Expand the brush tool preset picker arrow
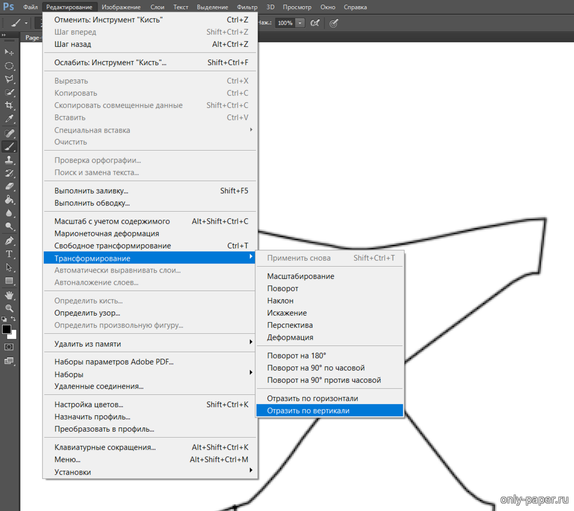Image resolution: width=574 pixels, height=511 pixels. tap(26, 23)
